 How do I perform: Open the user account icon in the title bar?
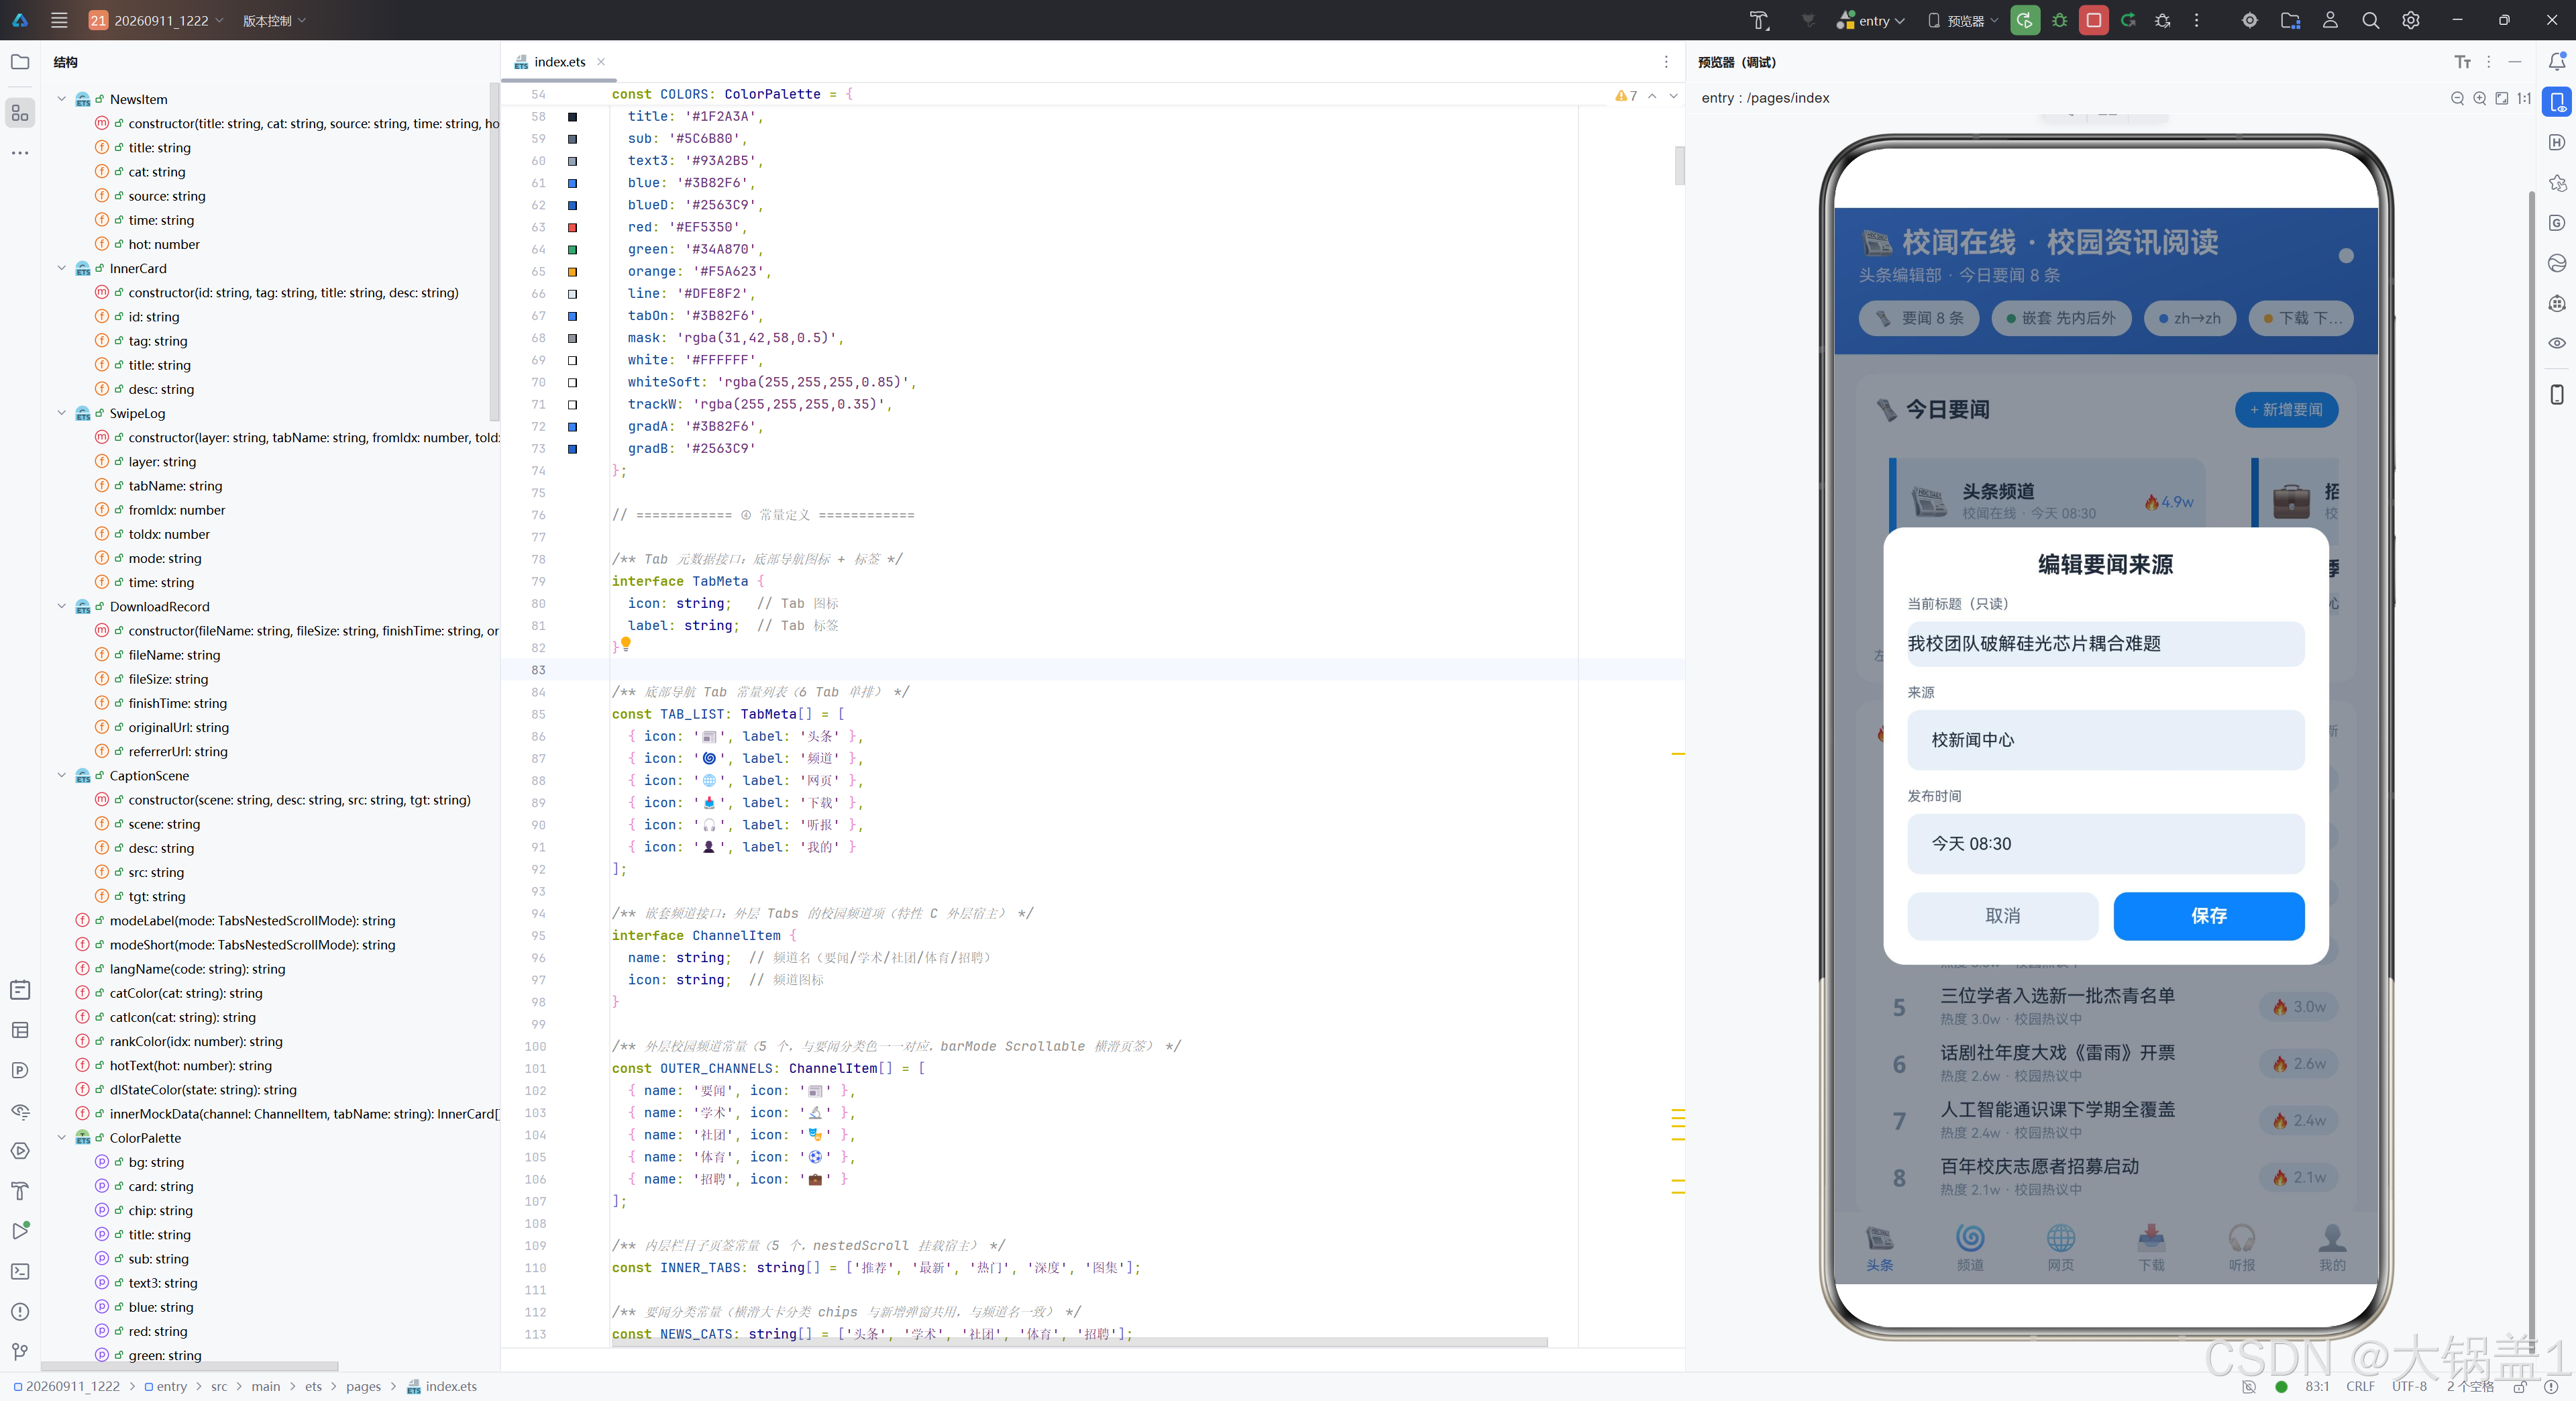(x=2330, y=20)
